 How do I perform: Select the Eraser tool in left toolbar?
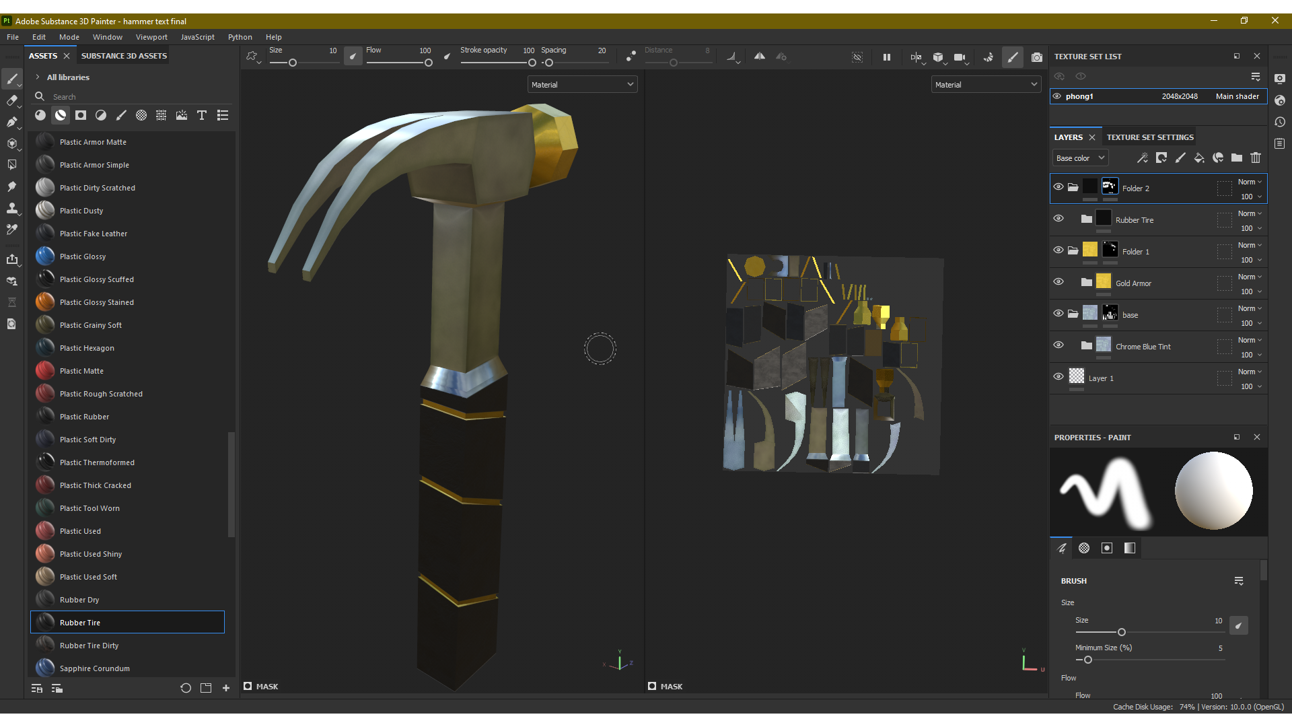(11, 101)
